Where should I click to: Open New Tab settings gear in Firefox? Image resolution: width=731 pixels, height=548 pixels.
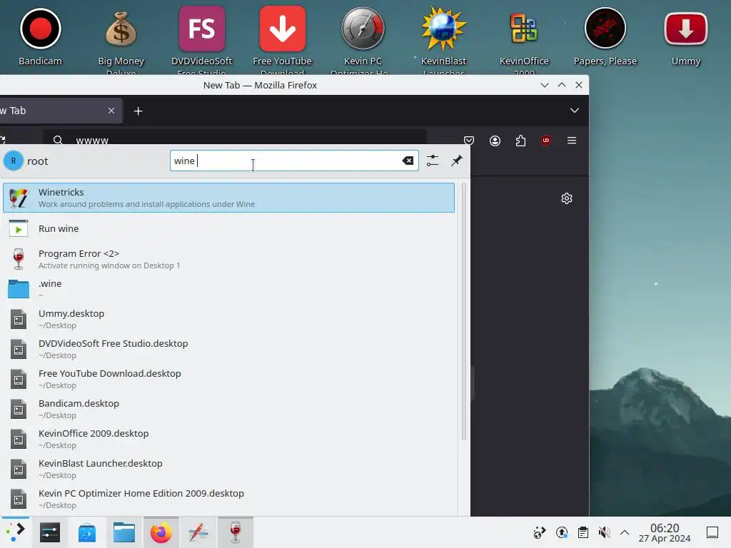coord(566,198)
